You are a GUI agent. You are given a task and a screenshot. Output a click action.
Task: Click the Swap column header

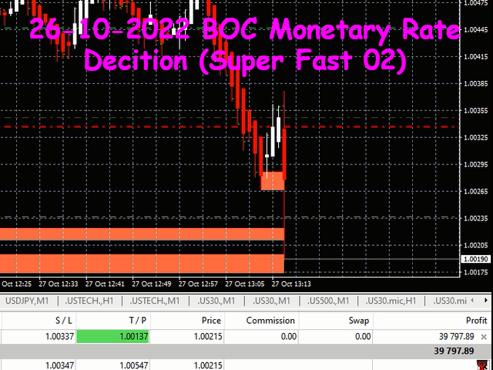coord(359,321)
